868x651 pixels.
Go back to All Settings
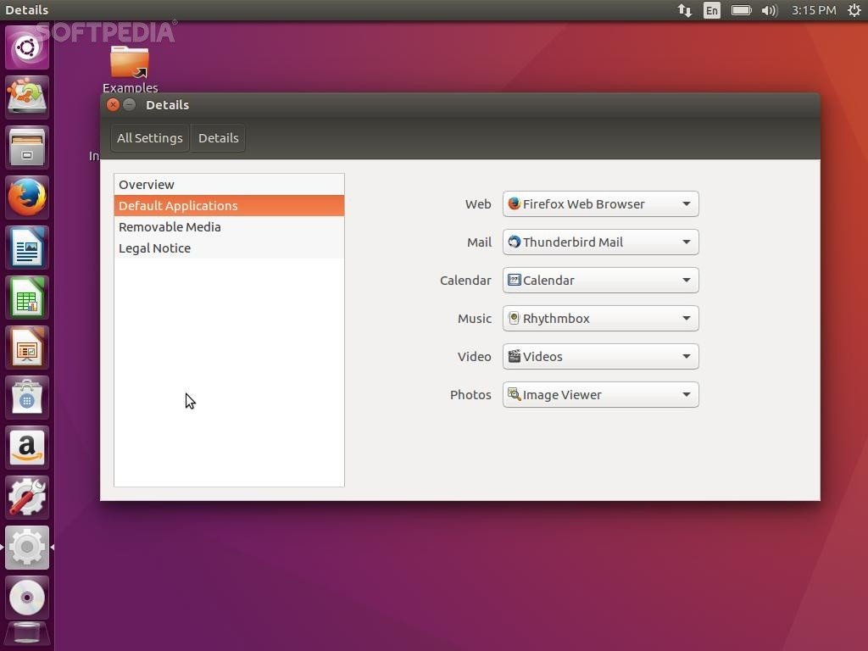[150, 138]
